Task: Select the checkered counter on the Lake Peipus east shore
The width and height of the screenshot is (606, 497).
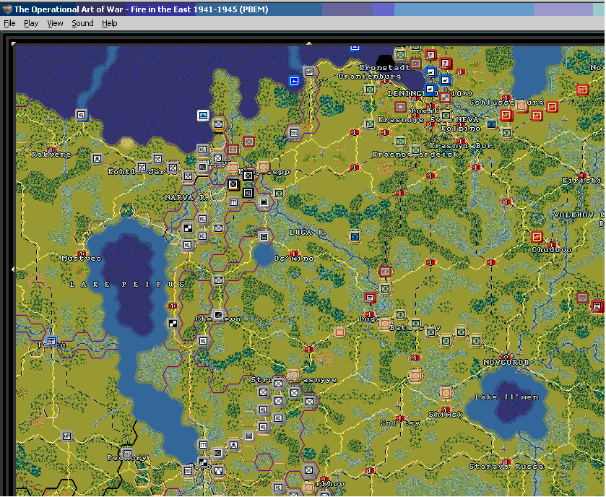Action: click(x=173, y=324)
